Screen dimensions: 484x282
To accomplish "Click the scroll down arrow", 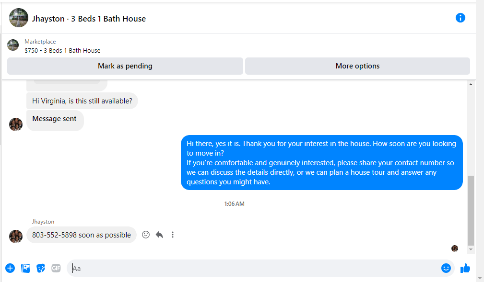I will coord(471,249).
